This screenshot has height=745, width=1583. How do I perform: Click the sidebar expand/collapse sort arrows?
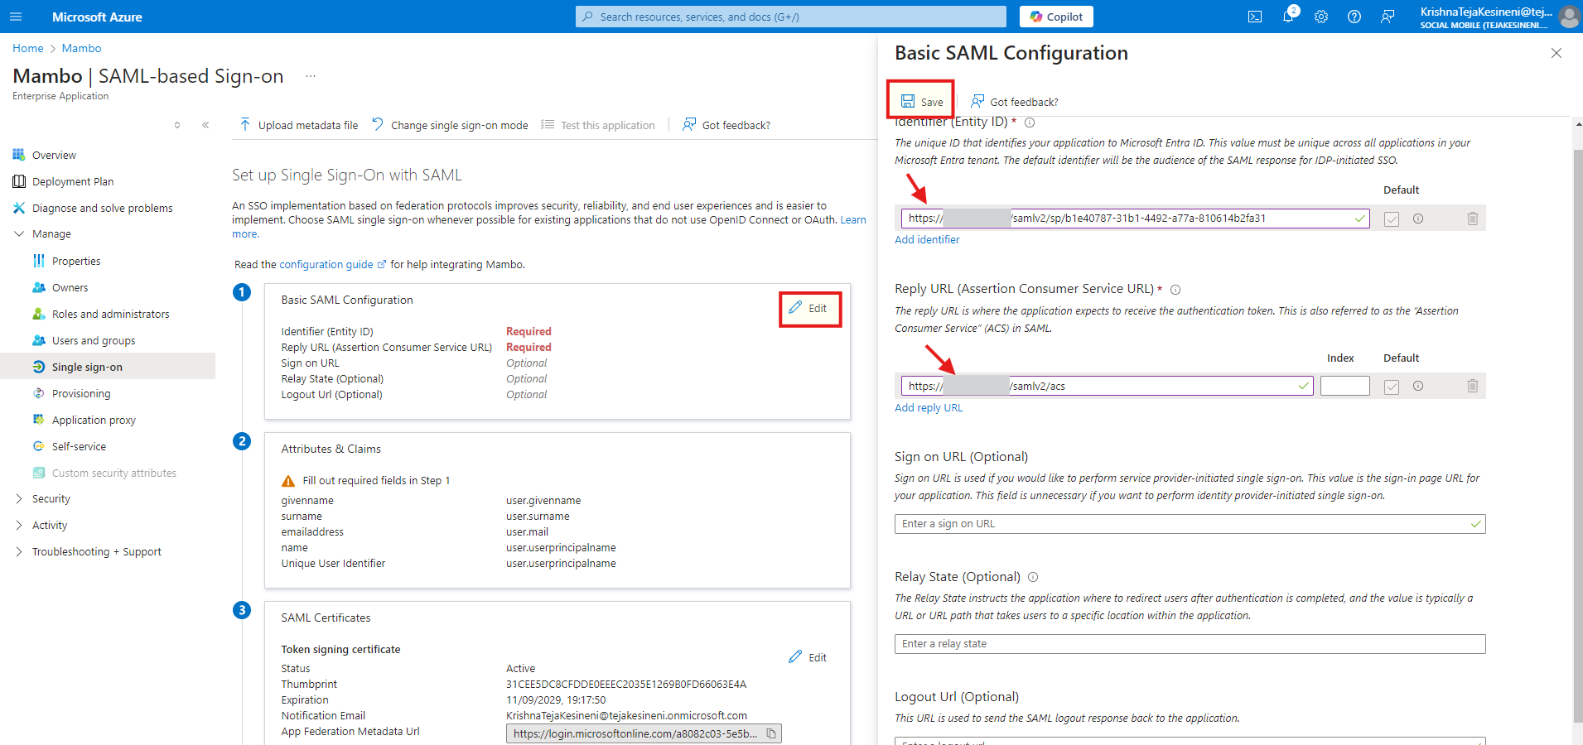point(177,125)
